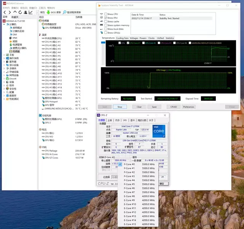Click the 安全性 shield icon in the tree
Image resolution: width=244 pixels, height=229 pixels.
point(7,89)
